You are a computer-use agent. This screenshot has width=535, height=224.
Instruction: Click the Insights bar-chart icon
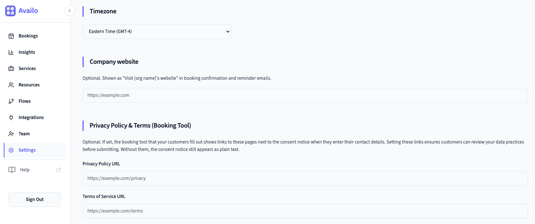pyautogui.click(x=11, y=52)
